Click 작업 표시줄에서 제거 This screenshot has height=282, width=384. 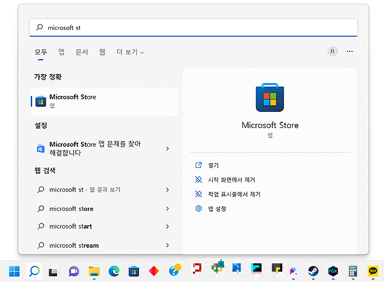(x=234, y=194)
